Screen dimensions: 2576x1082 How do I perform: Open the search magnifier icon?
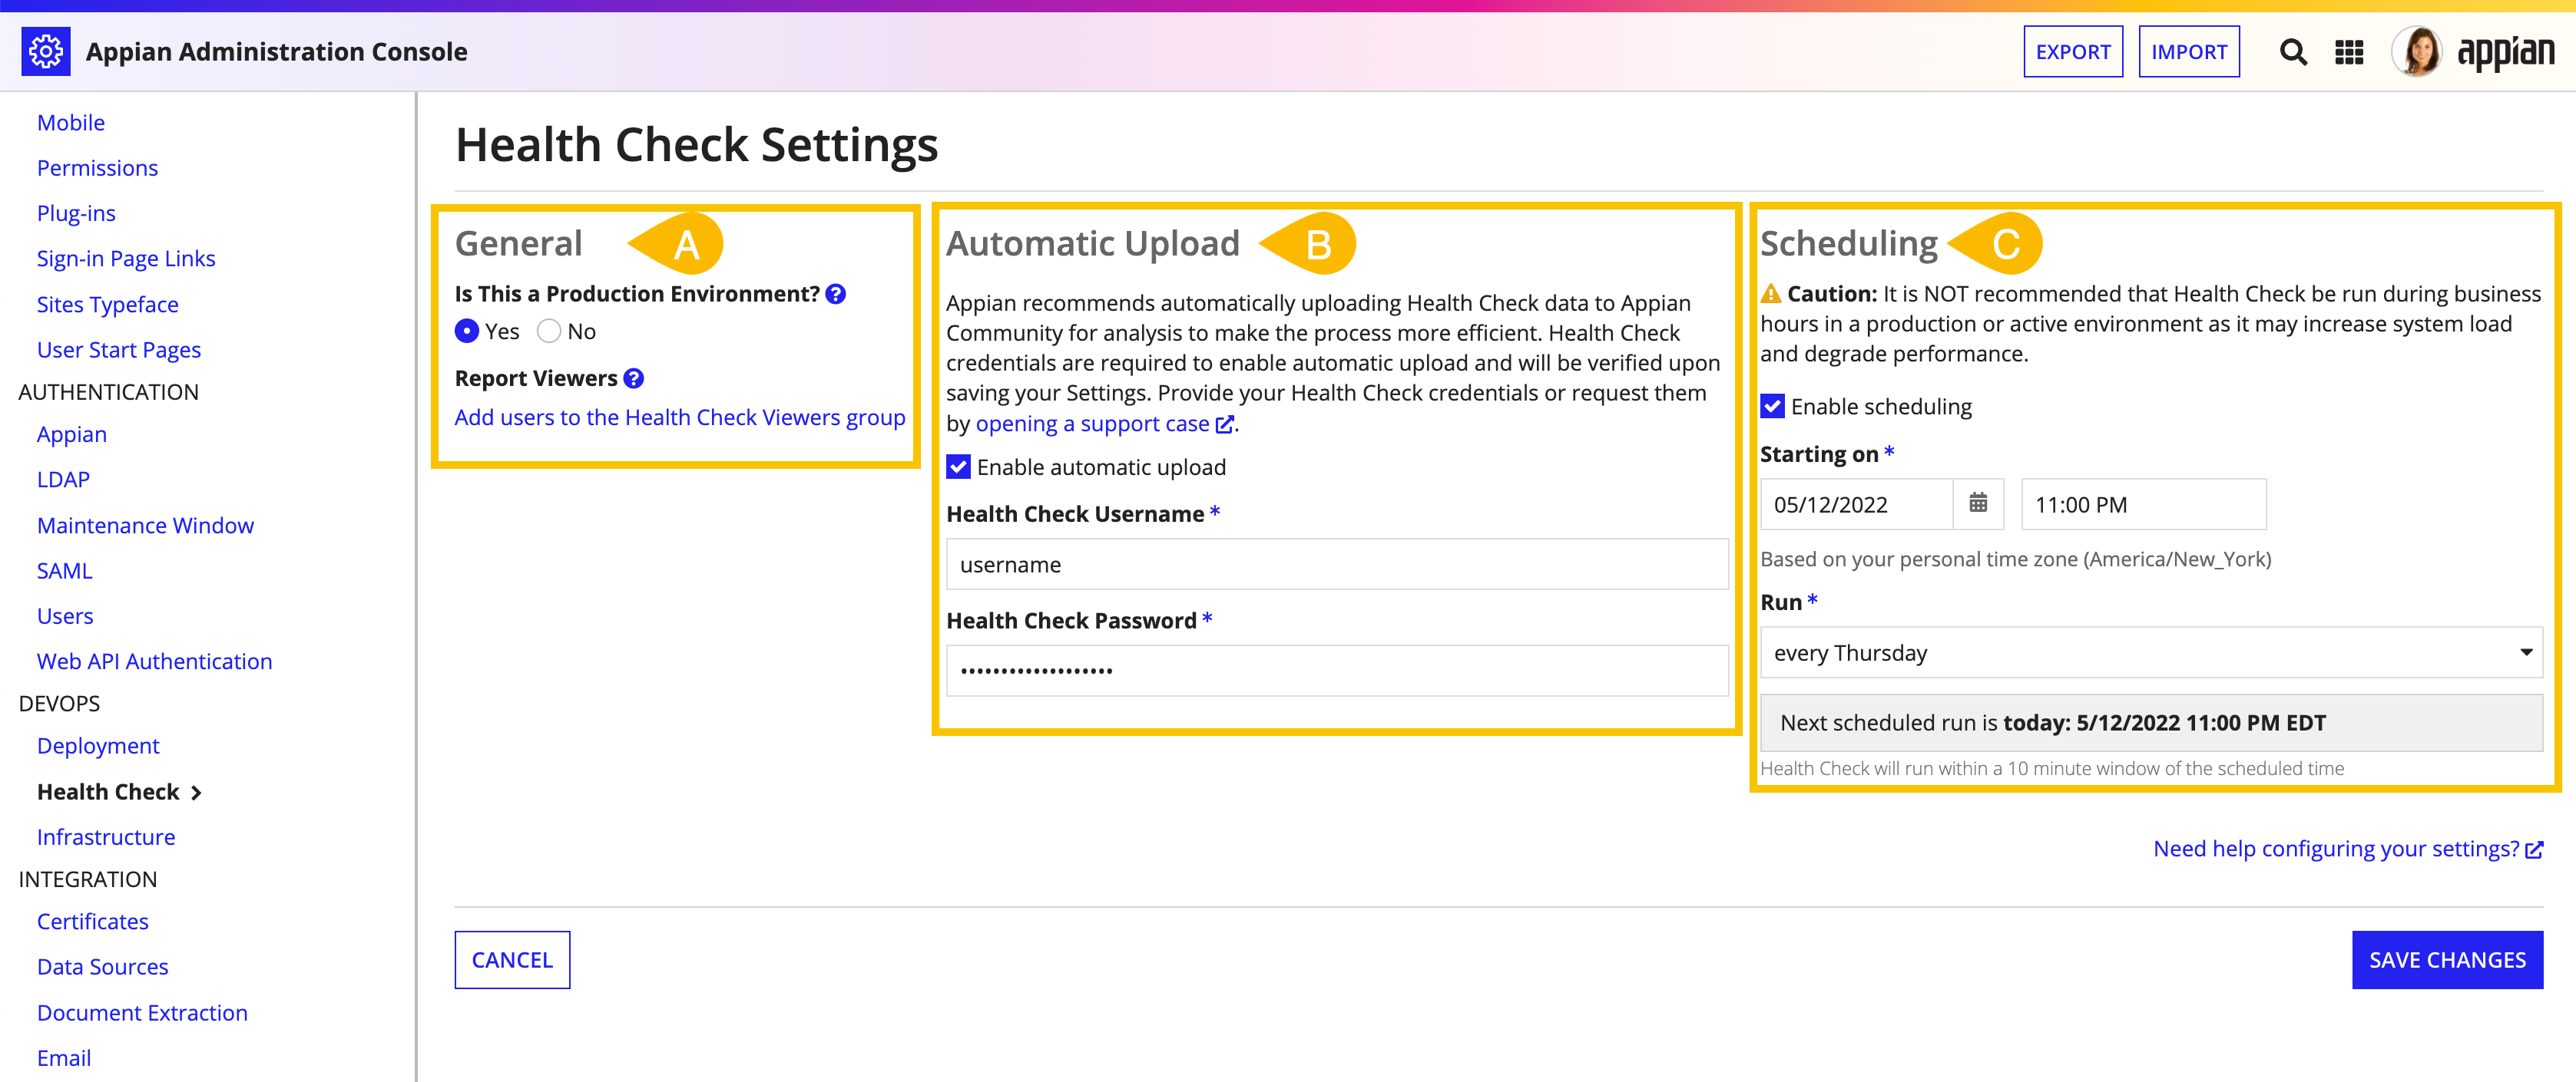pos(2292,52)
